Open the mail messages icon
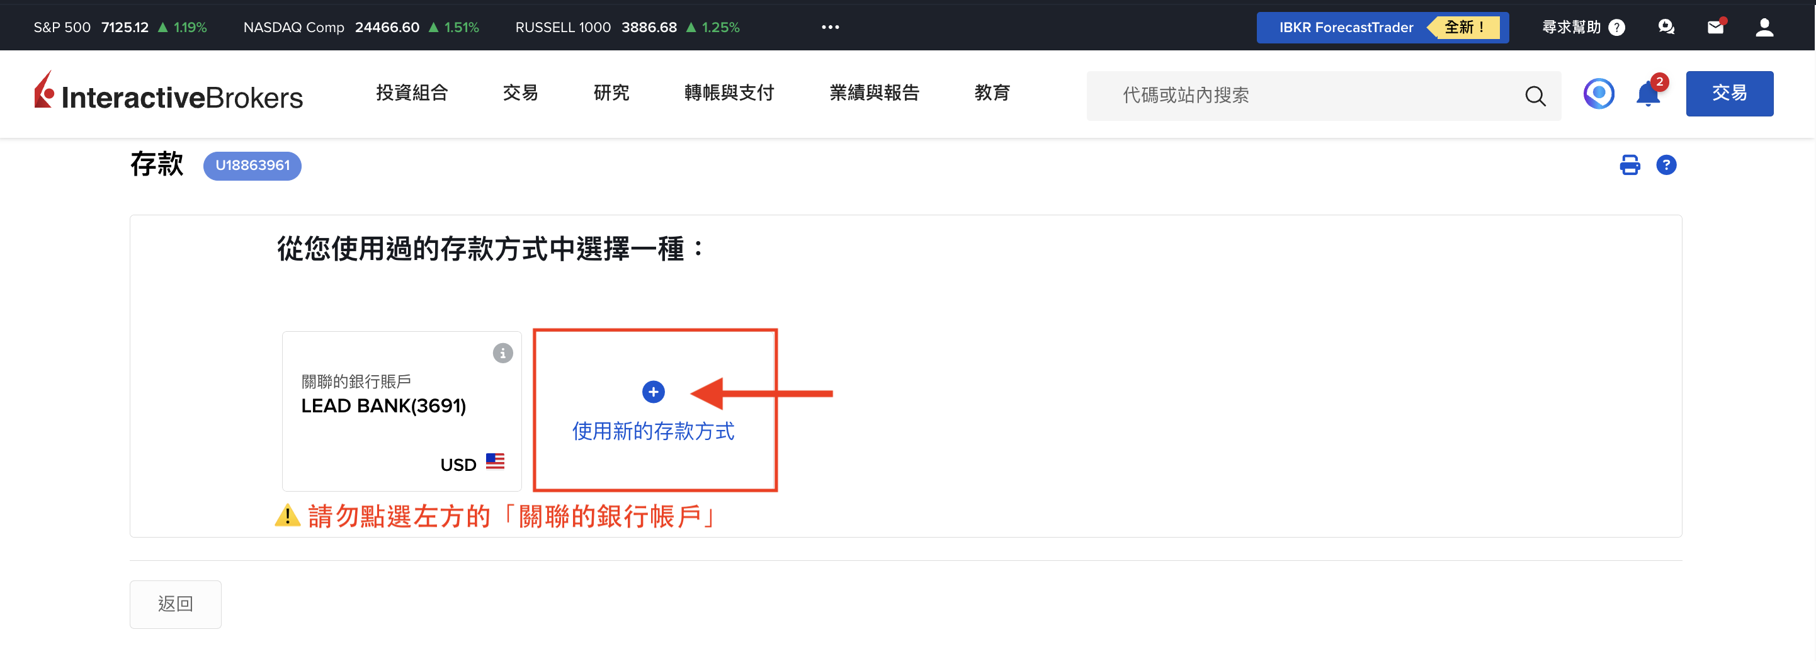Viewport: 1816px width, 661px height. click(x=1715, y=28)
